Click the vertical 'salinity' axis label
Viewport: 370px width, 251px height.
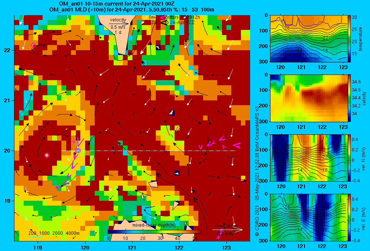click(364, 99)
